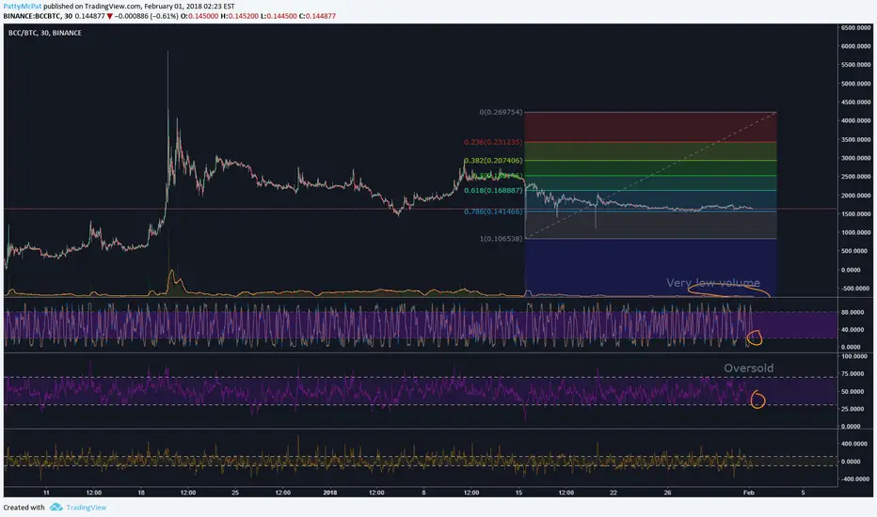The image size is (877, 517).
Task: Click the 6000.0000 price axis label
Action: 855,46
